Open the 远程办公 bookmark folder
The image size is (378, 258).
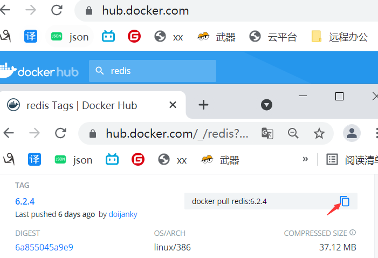click(339, 37)
